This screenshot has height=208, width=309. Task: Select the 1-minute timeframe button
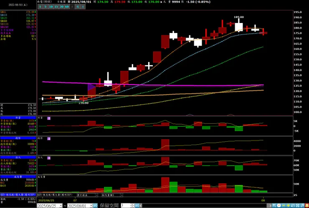coord(40,7)
